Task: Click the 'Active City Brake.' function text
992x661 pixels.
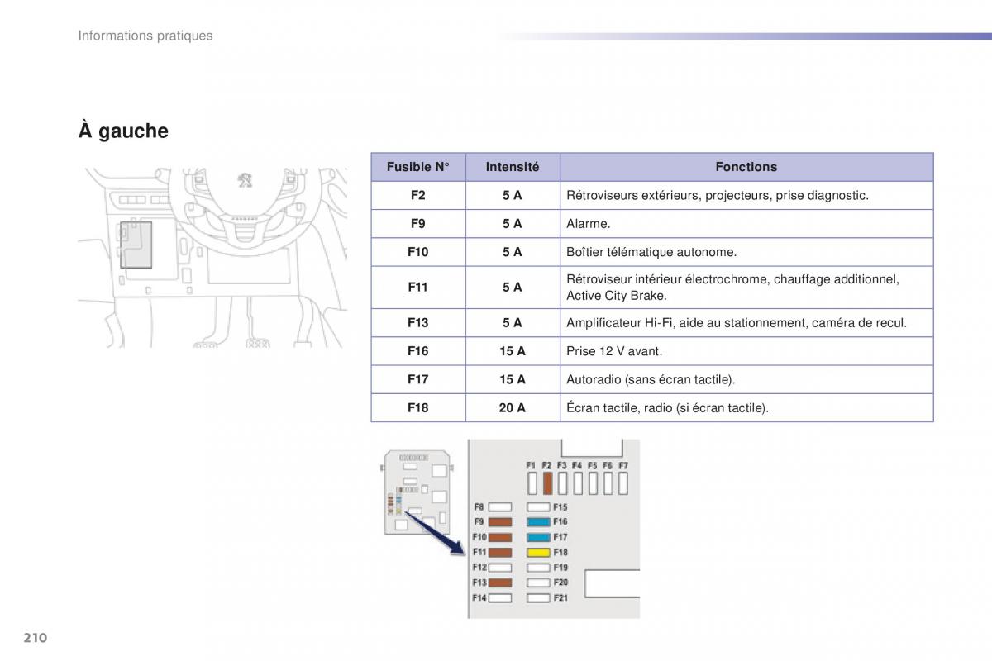Action: [x=617, y=296]
